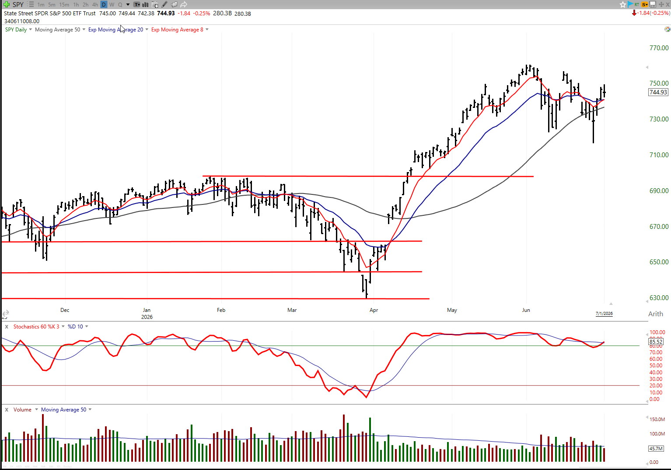The image size is (671, 470).
Task: Close the SPY chart window
Action: [x=668, y=4]
